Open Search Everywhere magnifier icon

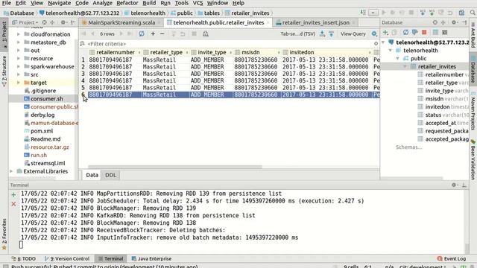(x=473, y=13)
